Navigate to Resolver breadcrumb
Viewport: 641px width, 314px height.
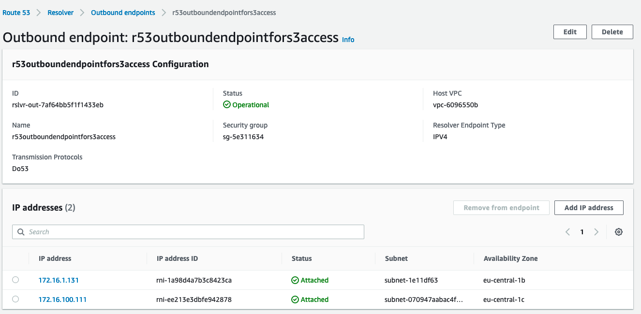tap(60, 13)
